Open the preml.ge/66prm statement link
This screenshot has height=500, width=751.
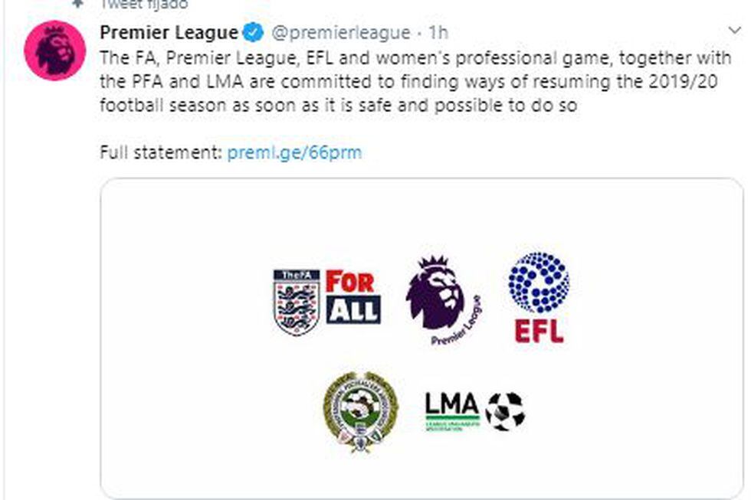click(294, 152)
